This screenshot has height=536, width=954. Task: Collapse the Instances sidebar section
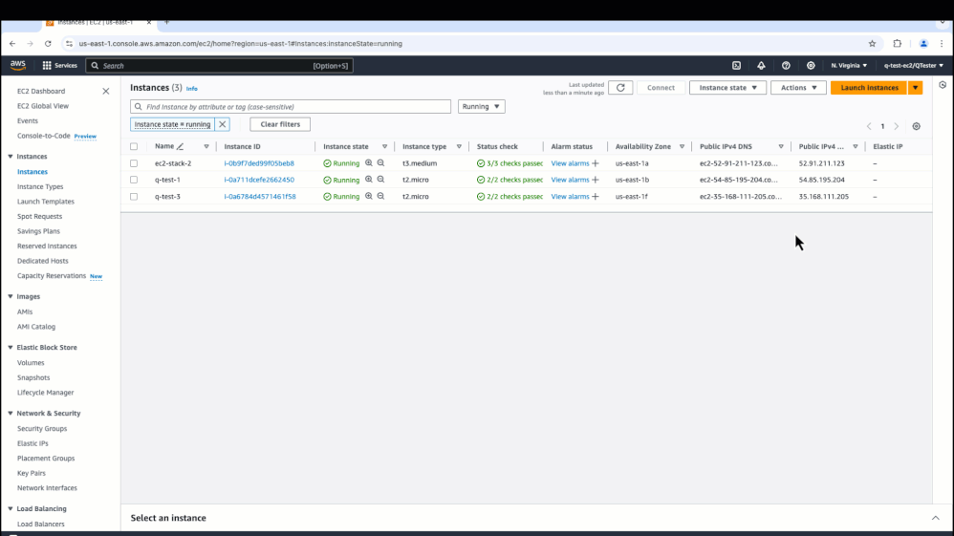(11, 157)
